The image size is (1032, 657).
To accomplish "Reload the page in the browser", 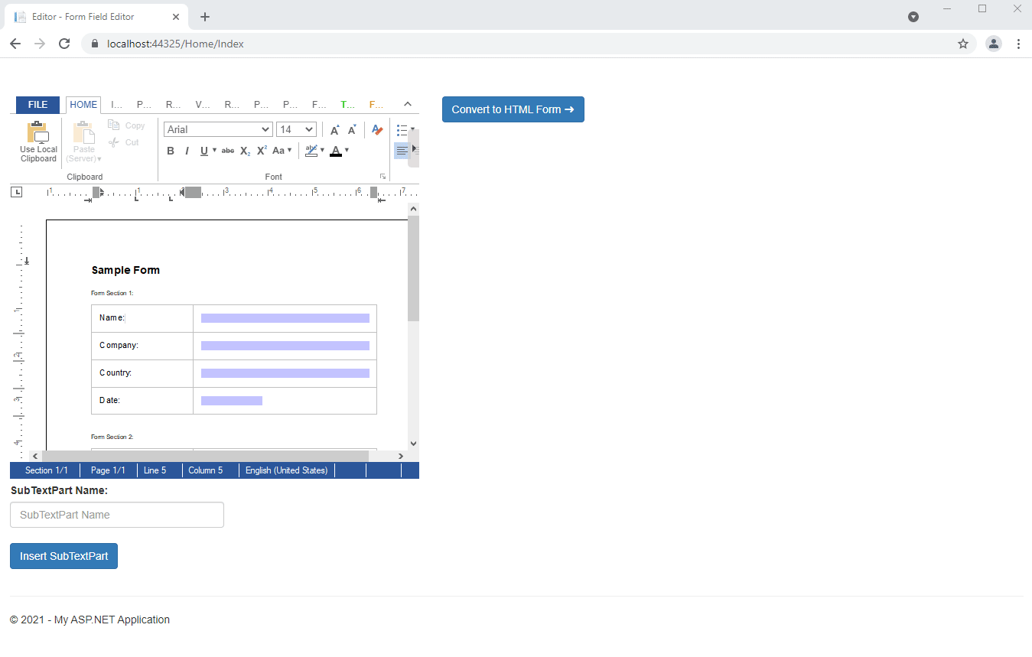I will [x=64, y=44].
